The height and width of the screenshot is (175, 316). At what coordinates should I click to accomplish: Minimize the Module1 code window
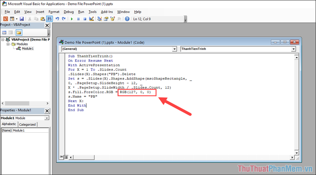[x=275, y=42]
